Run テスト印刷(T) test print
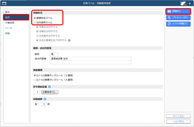Viewport: 194px width, 127px height. point(178,24)
